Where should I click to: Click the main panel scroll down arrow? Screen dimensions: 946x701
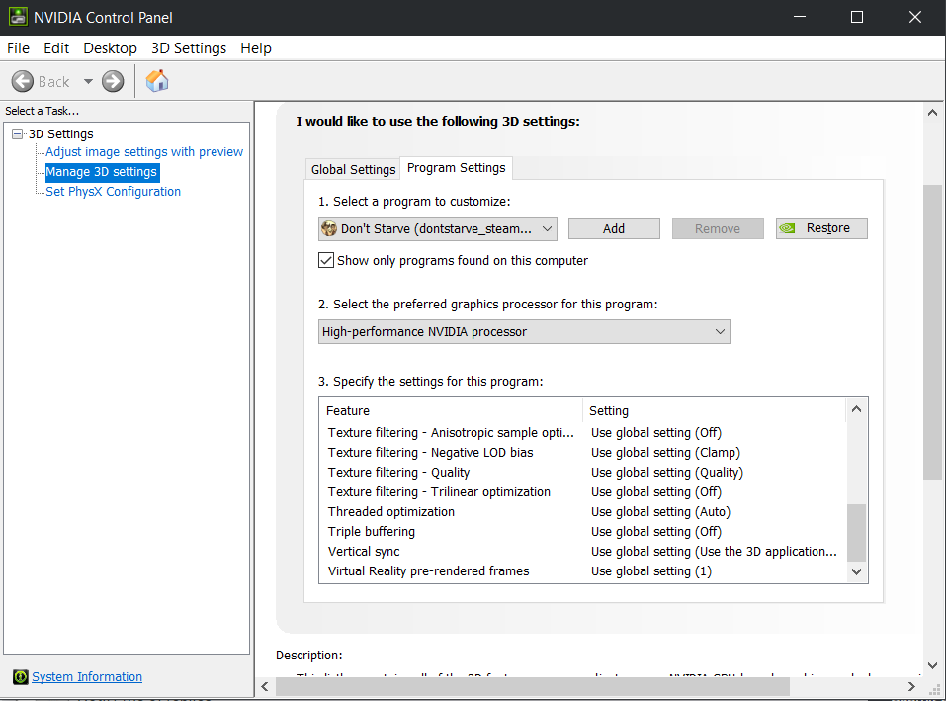[x=932, y=666]
